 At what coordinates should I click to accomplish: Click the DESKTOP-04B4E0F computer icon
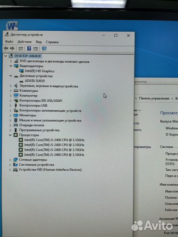[x=11, y=56]
